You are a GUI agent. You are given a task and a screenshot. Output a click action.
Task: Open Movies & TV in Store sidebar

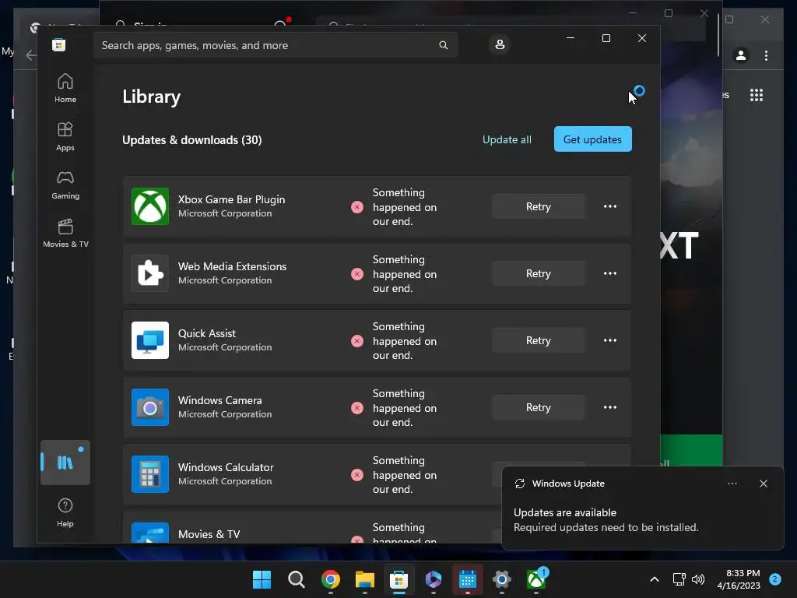[x=65, y=233]
